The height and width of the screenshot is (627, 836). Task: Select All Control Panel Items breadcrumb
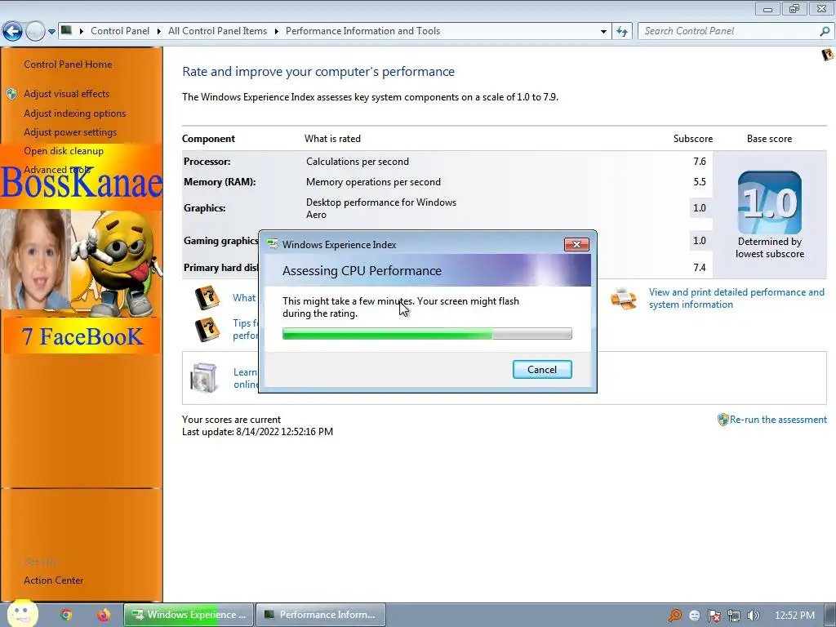pyautogui.click(x=217, y=31)
